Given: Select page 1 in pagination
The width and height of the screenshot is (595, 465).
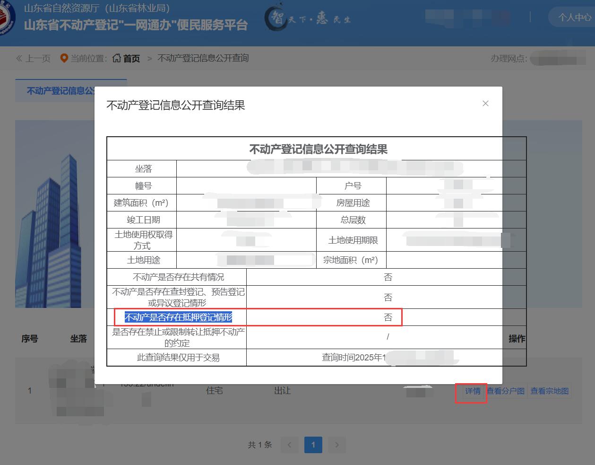Looking at the screenshot, I should [313, 445].
